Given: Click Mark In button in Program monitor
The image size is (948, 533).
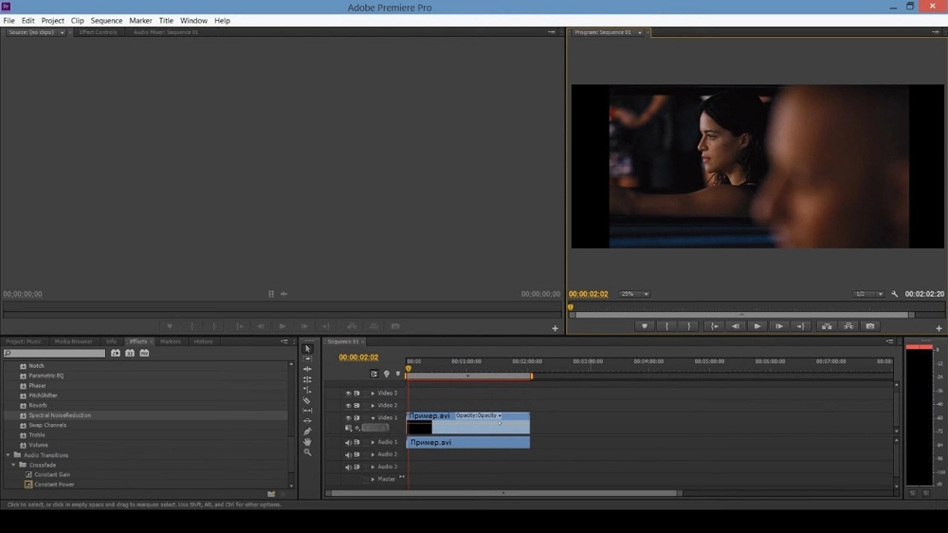Looking at the screenshot, I should [x=666, y=326].
